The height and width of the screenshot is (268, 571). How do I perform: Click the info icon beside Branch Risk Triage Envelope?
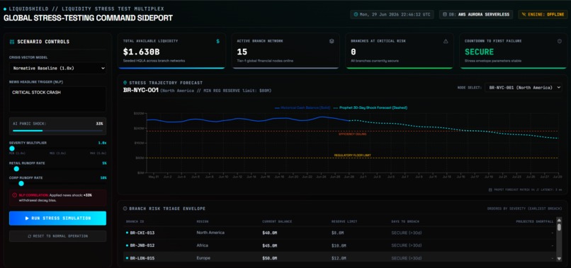[x=125, y=209]
